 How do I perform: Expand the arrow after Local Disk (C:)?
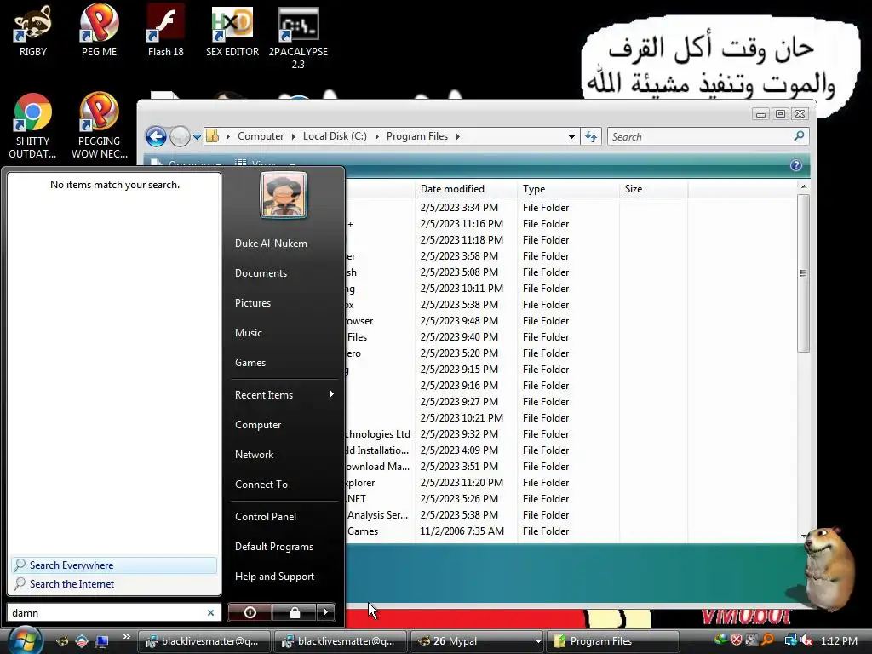coord(376,137)
